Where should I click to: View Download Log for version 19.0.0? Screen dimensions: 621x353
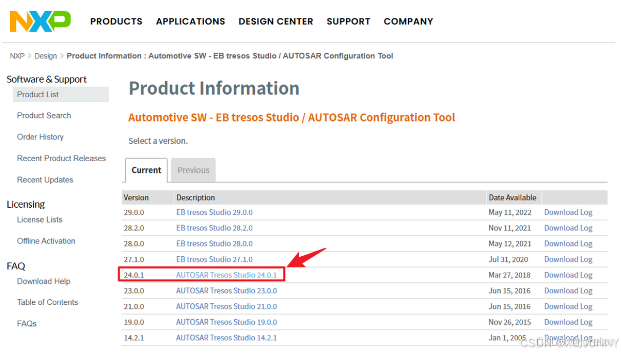568,322
